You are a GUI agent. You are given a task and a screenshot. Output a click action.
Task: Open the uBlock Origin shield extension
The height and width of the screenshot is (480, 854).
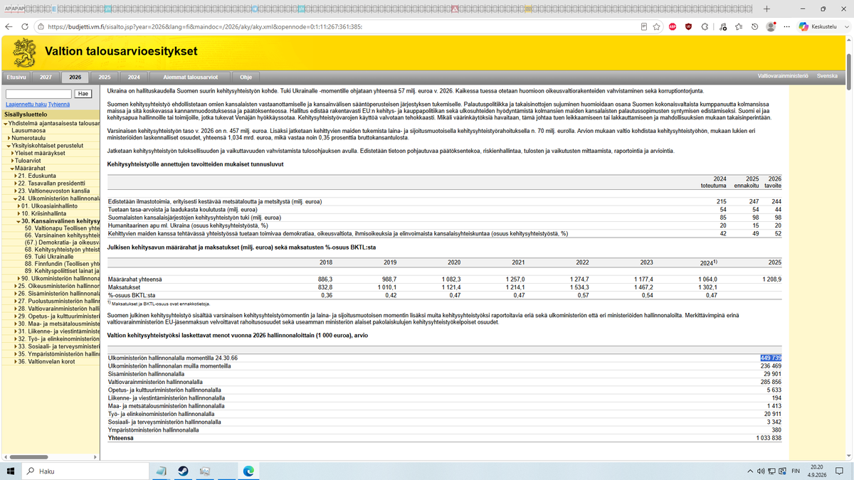[688, 26]
